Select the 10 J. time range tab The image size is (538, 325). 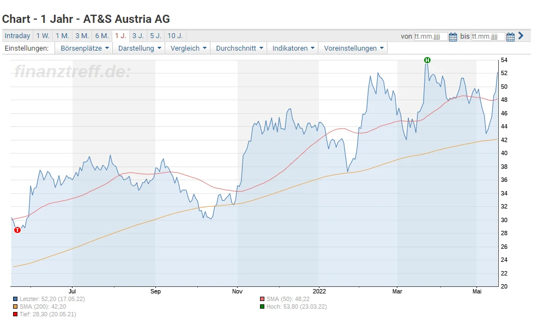pos(175,36)
